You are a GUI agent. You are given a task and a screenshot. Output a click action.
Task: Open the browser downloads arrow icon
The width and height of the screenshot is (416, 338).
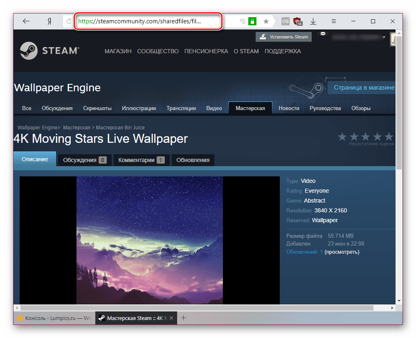click(x=313, y=21)
